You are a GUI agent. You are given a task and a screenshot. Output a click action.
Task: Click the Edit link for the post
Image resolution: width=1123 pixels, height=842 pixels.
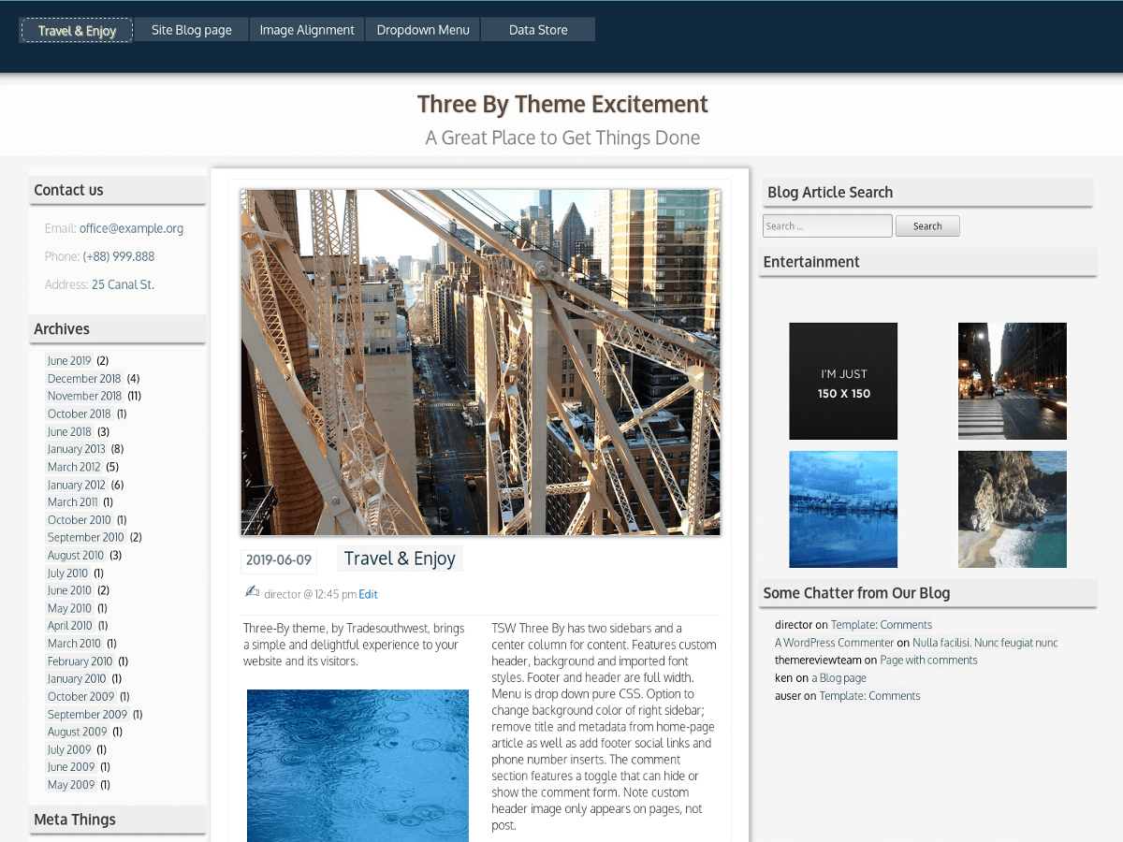(x=368, y=594)
